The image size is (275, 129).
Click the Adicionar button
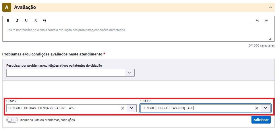click(x=261, y=120)
